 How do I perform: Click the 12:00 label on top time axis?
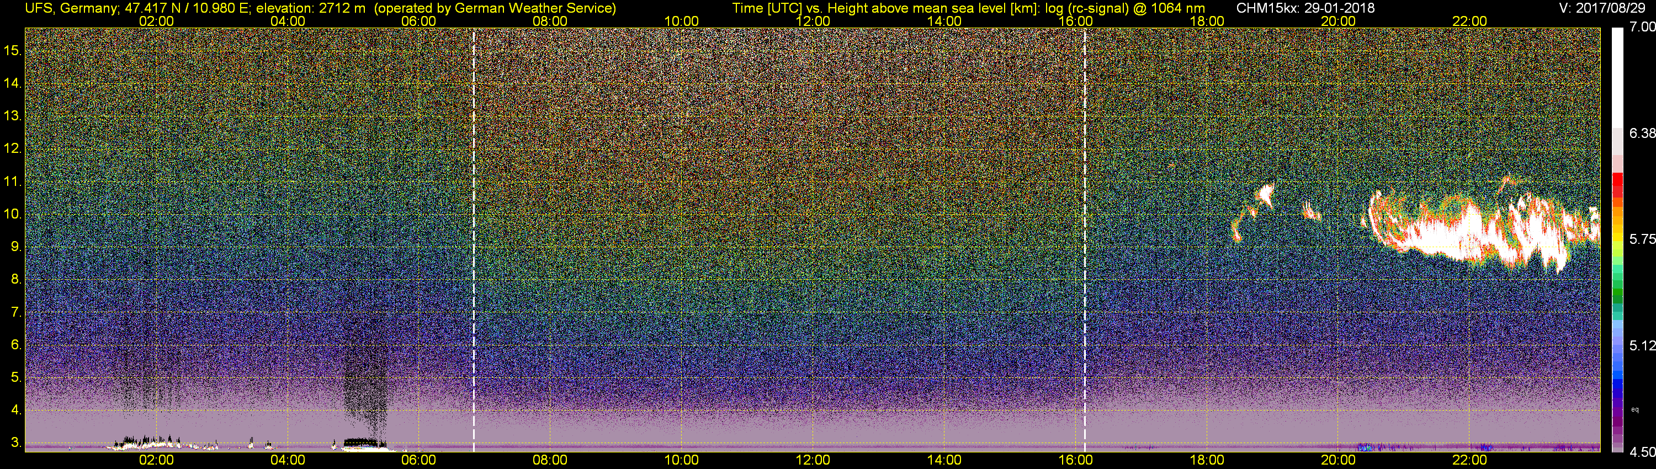(x=813, y=21)
